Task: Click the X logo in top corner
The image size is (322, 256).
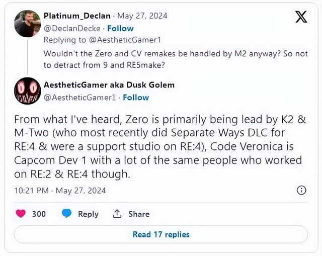Action: click(x=301, y=17)
